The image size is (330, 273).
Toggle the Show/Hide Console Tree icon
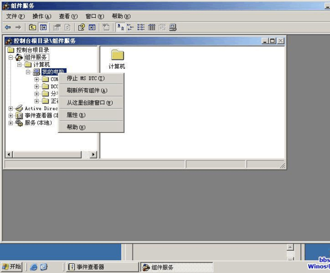point(43,27)
